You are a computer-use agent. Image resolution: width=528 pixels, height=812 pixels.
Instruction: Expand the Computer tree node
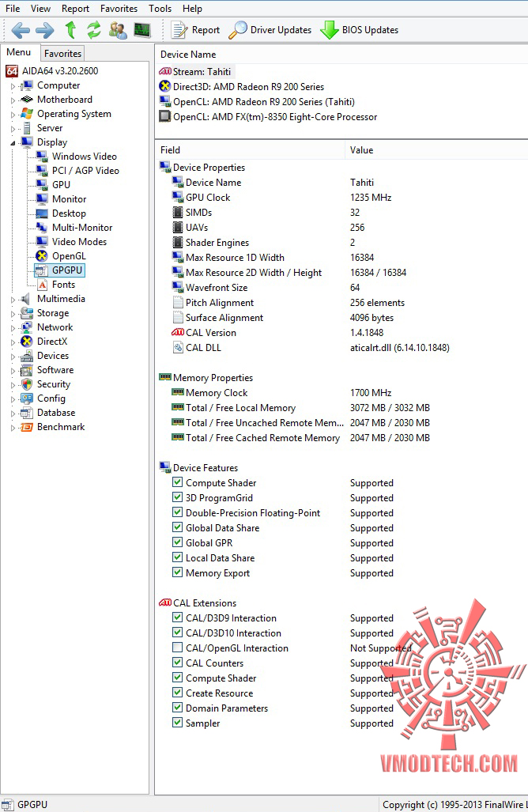(13, 86)
